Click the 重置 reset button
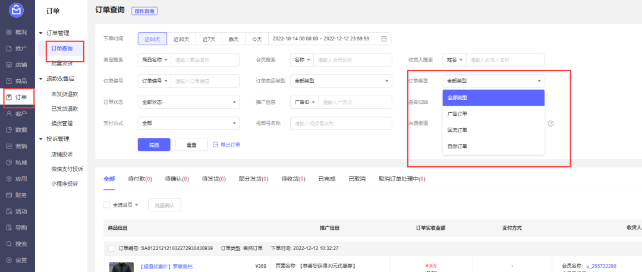 coord(191,144)
